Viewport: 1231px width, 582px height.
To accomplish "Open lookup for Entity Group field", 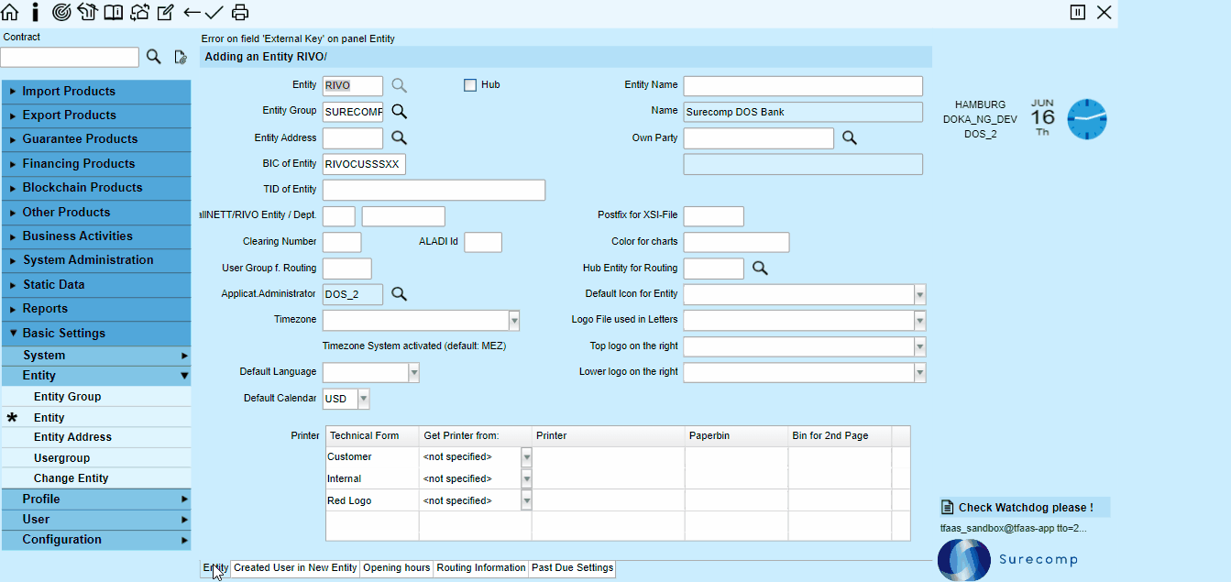I will [x=399, y=111].
